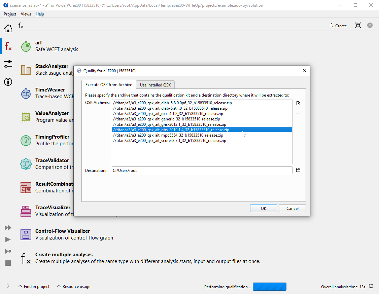Select the mpc5554 archive entry
379x294 pixels.
pos(202,135)
